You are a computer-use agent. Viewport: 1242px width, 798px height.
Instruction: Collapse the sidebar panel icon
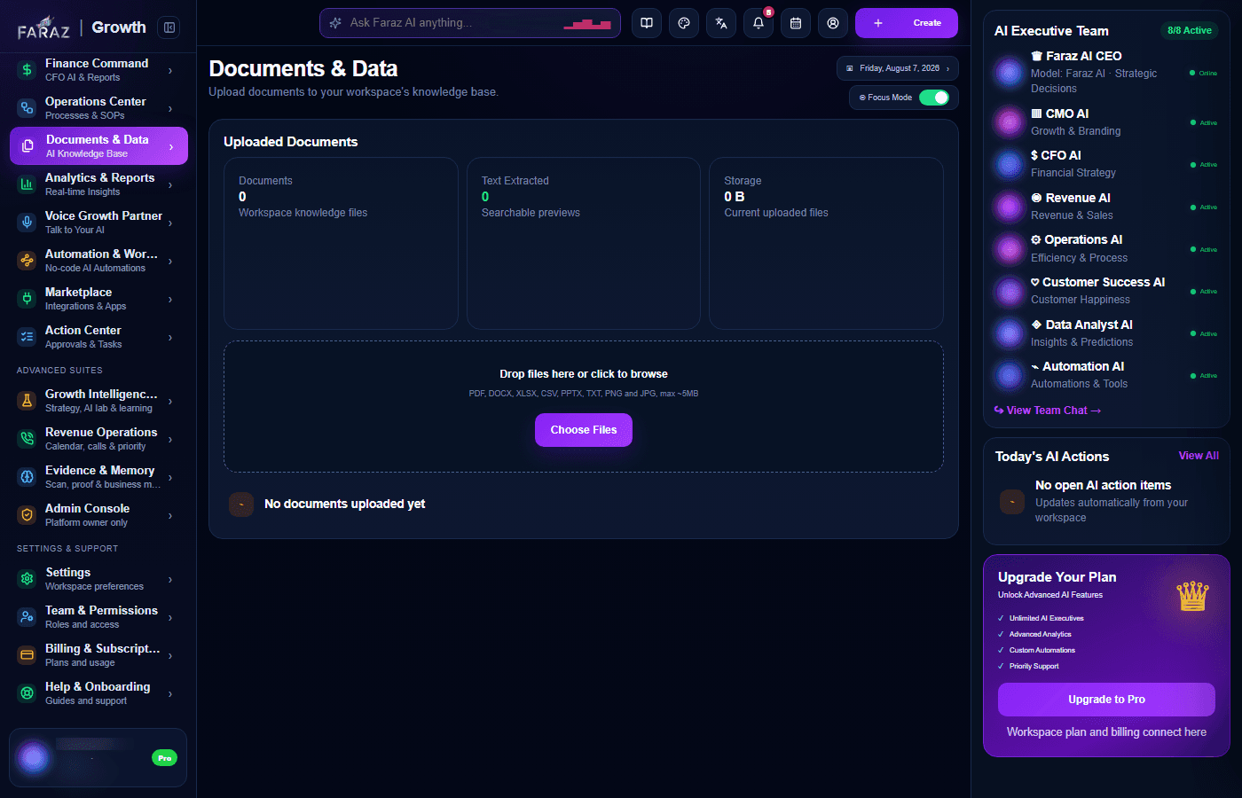pyautogui.click(x=169, y=27)
